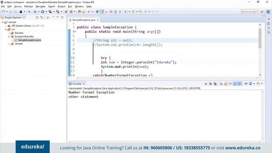Viewport: 272px width, 153px height.
Task: Click Collapse All in Project Explorer
Action: 37,17
